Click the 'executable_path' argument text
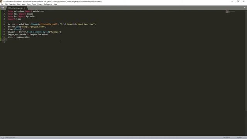 48,24
